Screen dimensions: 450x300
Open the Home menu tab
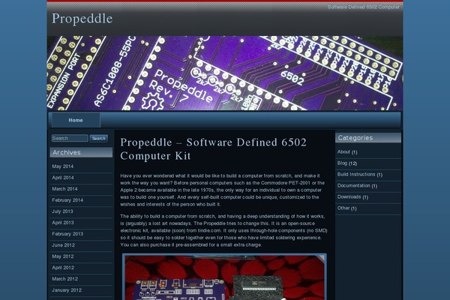(76, 120)
